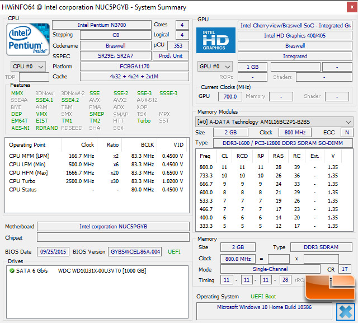Click the Stepping C0 field
358x323 pixels.
click(x=116, y=35)
